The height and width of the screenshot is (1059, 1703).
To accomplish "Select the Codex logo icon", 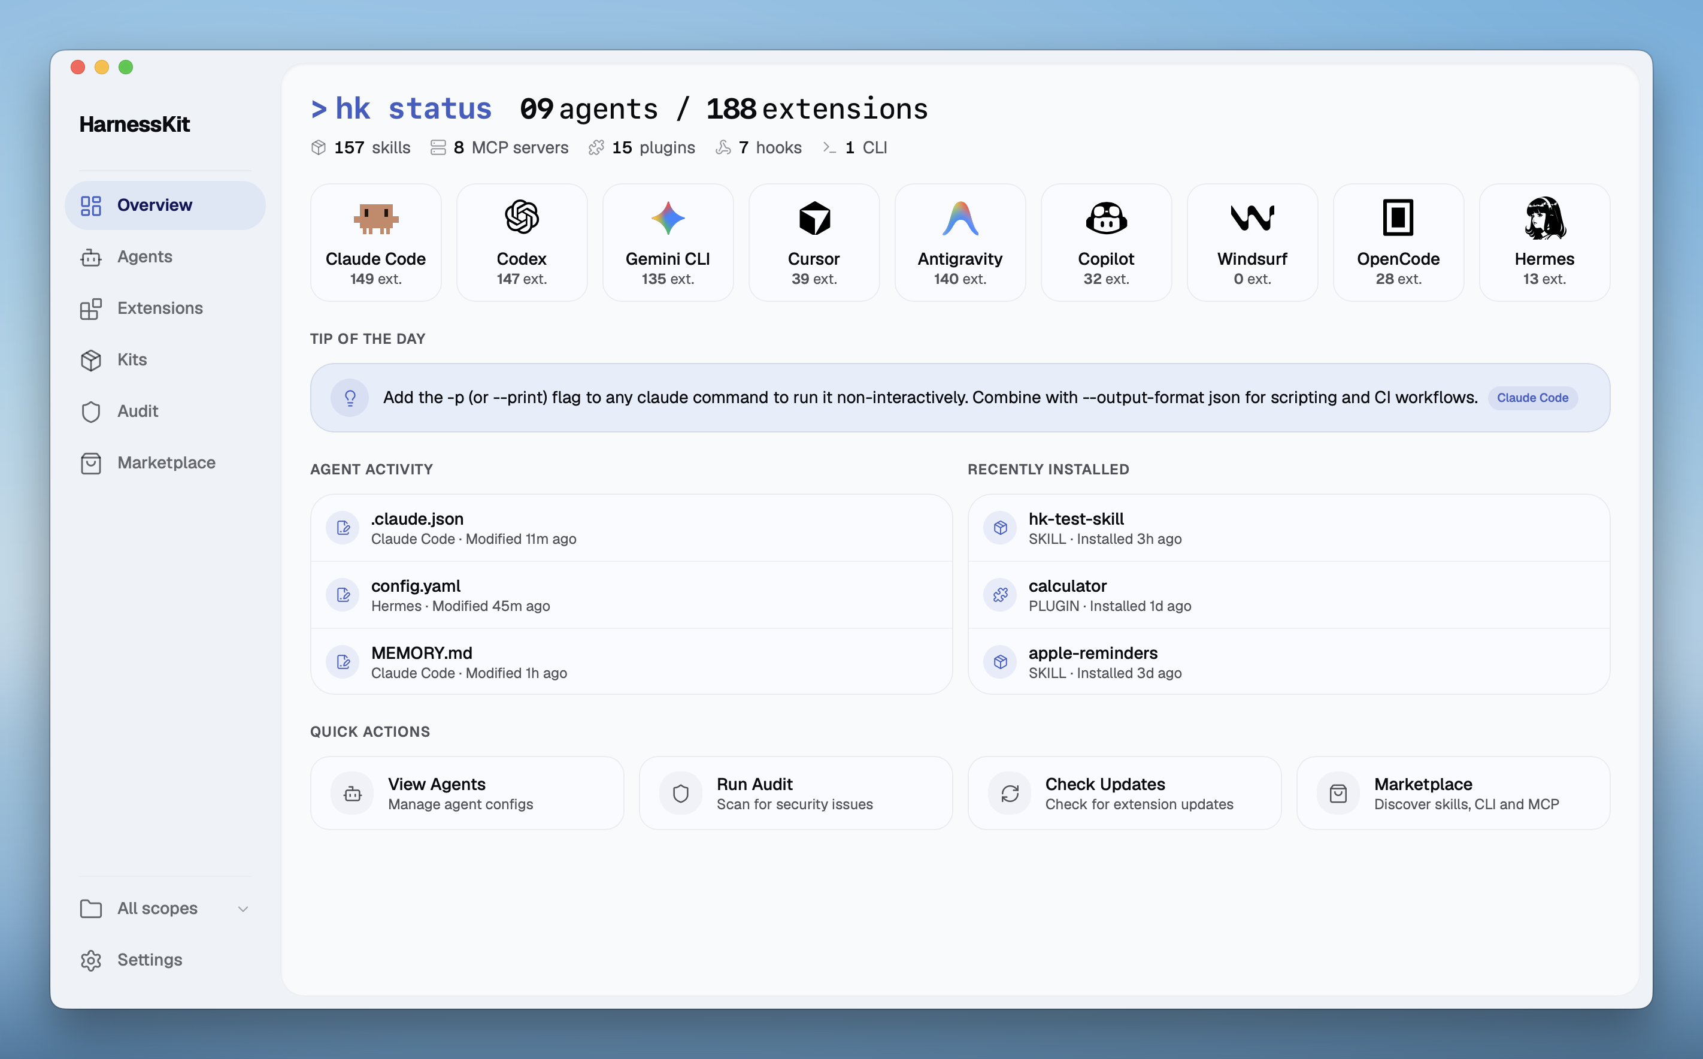I will coord(522,217).
